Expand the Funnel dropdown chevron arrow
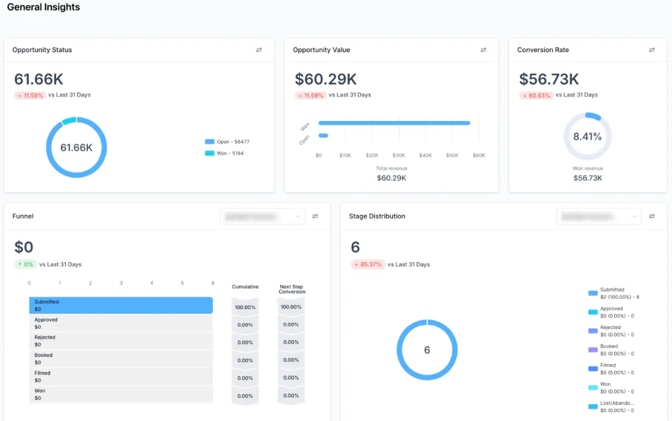672x421 pixels. pyautogui.click(x=298, y=216)
